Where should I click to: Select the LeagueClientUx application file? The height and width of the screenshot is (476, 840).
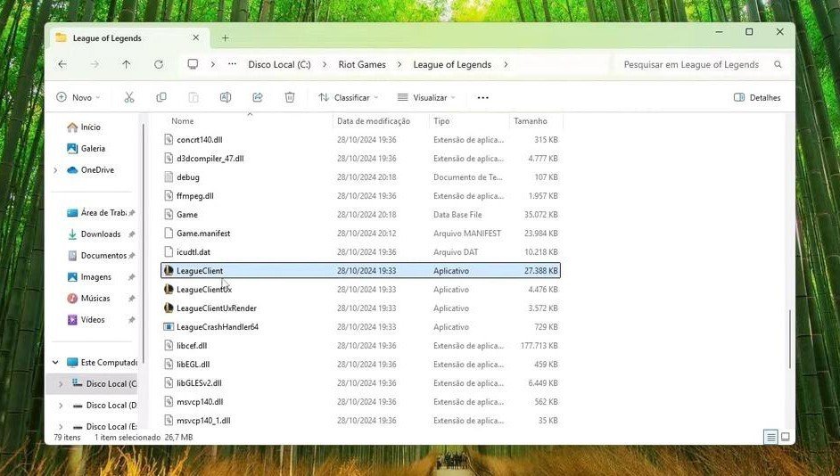point(361,289)
